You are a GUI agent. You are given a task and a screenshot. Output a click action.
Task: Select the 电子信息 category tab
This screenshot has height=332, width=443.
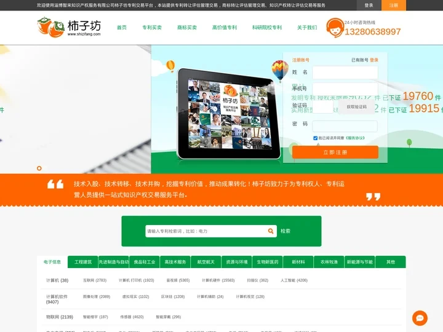click(52, 262)
